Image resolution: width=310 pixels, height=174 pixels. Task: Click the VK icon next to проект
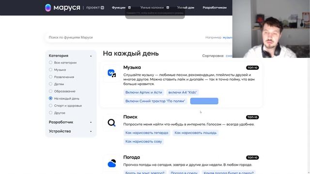102,8
